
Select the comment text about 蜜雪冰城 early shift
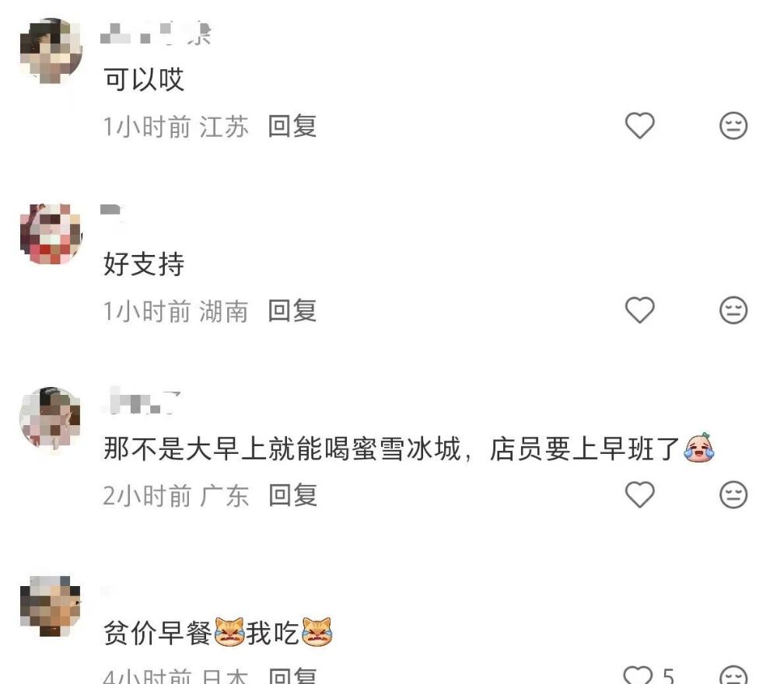coord(409,448)
